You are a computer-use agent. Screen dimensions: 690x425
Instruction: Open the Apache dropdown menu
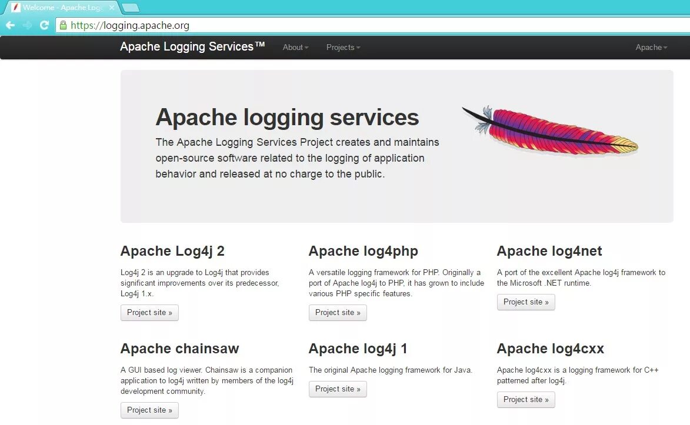pyautogui.click(x=651, y=48)
